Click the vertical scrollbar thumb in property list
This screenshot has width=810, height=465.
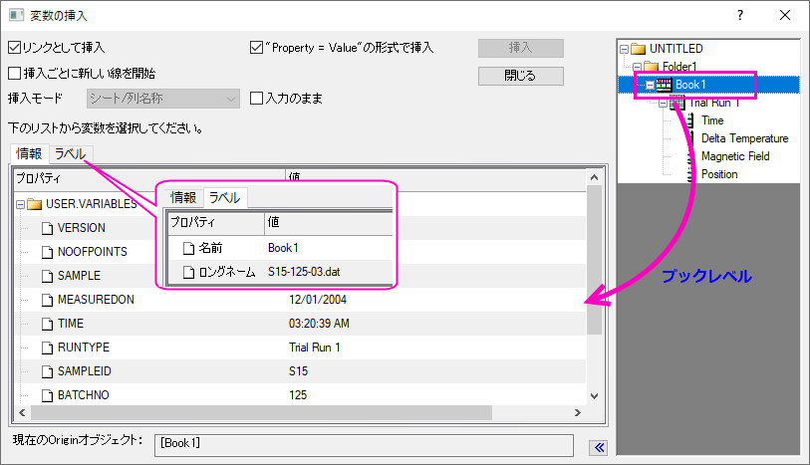[594, 261]
